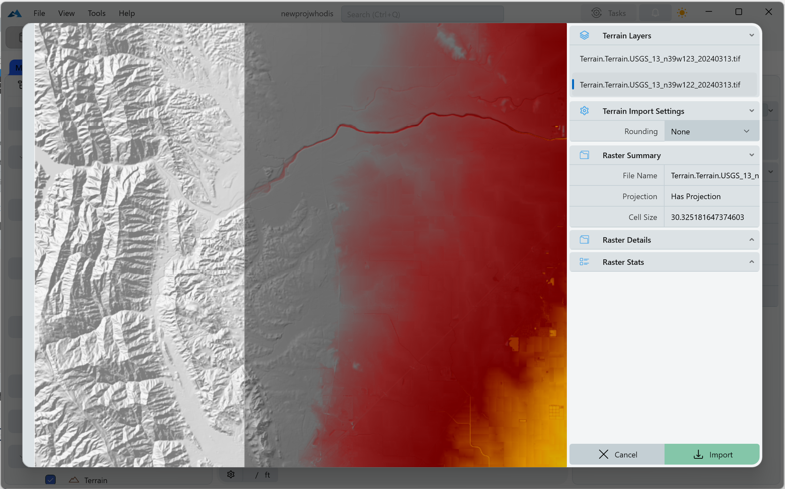Collapse the Terrain Layers section
Viewport: 785px width, 489px height.
tap(751, 35)
